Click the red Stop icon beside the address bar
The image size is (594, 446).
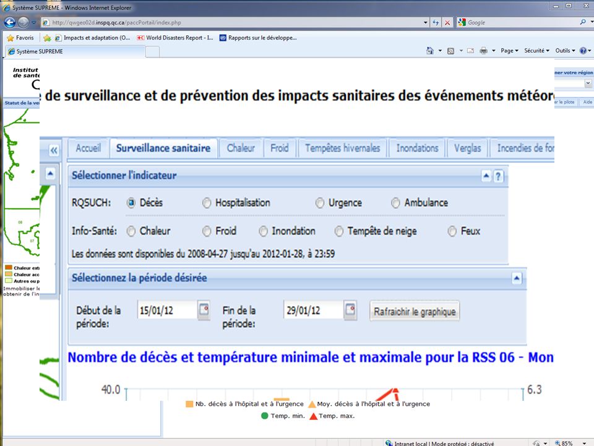[x=447, y=23]
